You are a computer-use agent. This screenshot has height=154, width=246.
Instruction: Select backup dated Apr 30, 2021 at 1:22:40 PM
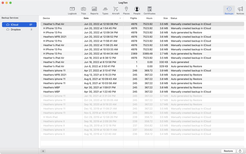click(x=142, y=92)
